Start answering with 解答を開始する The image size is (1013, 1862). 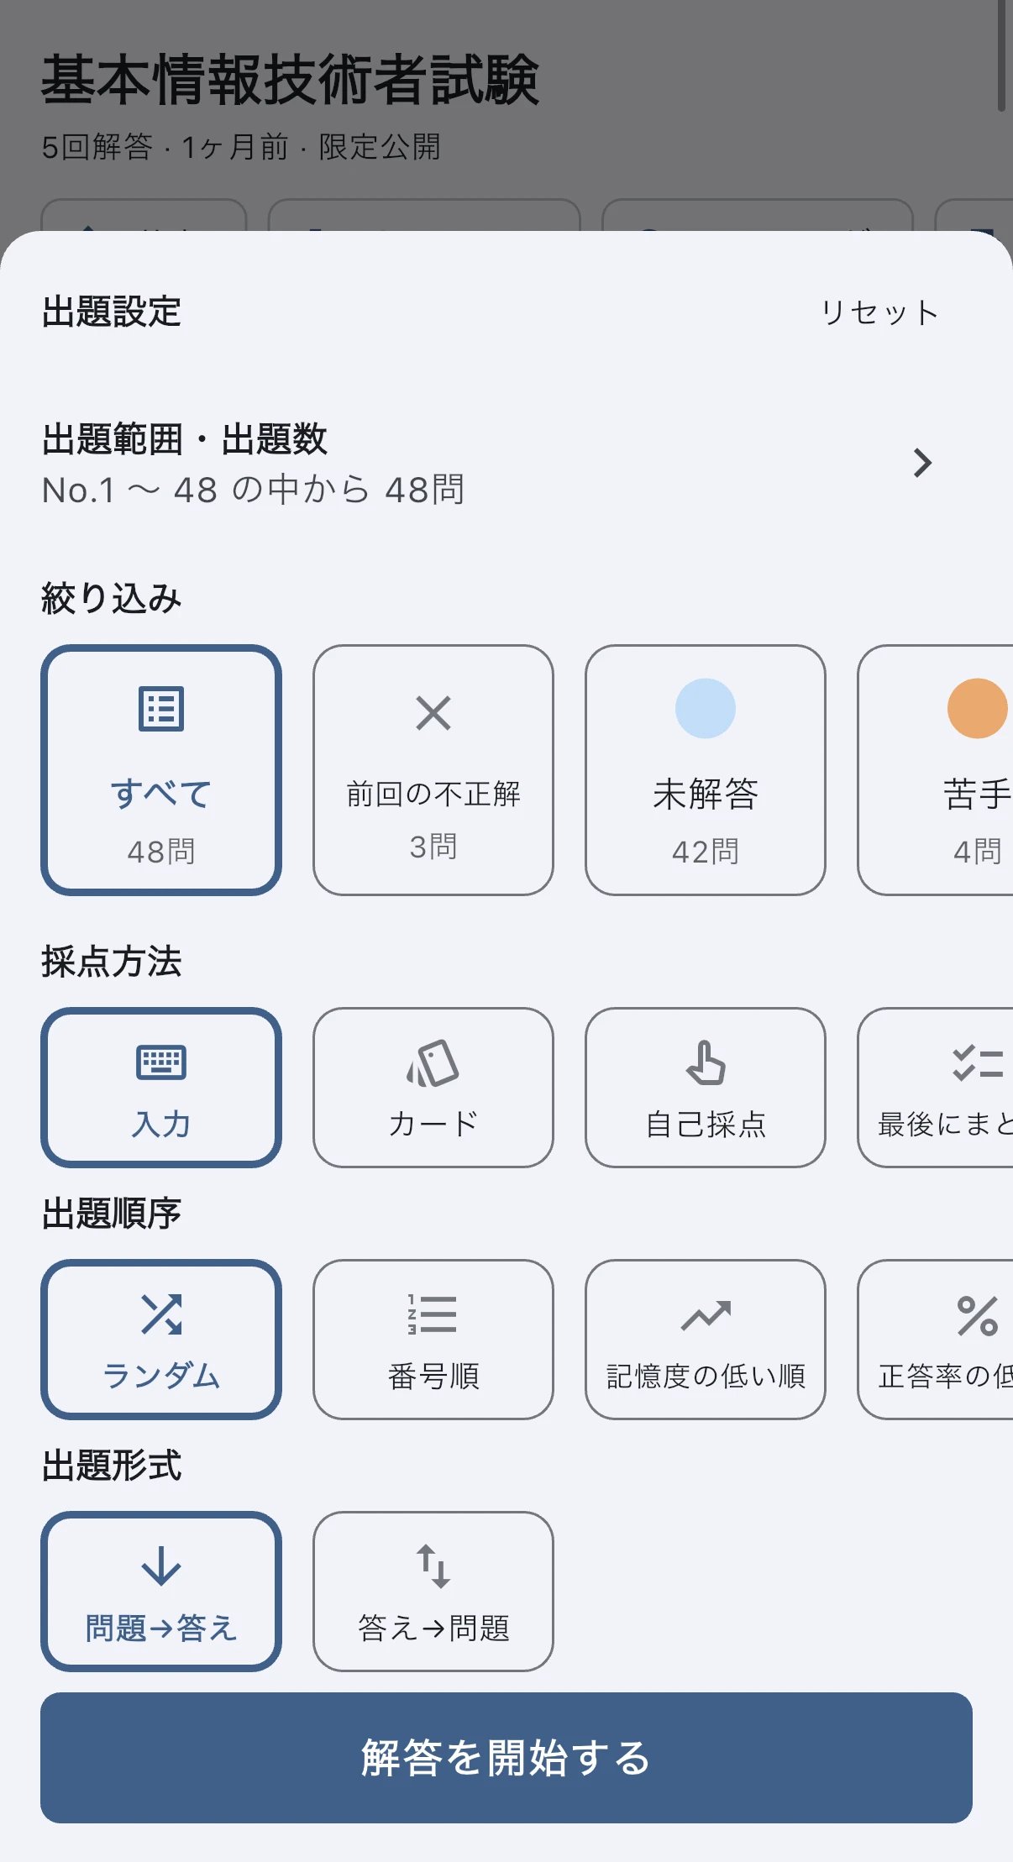(506, 1757)
